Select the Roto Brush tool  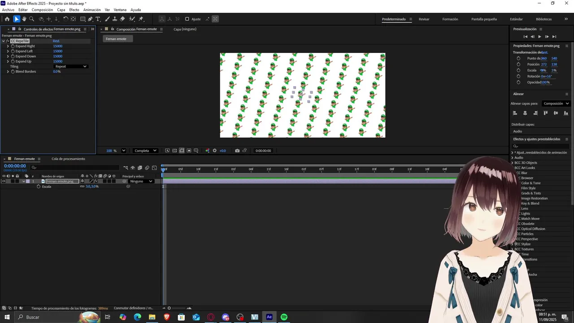click(132, 19)
